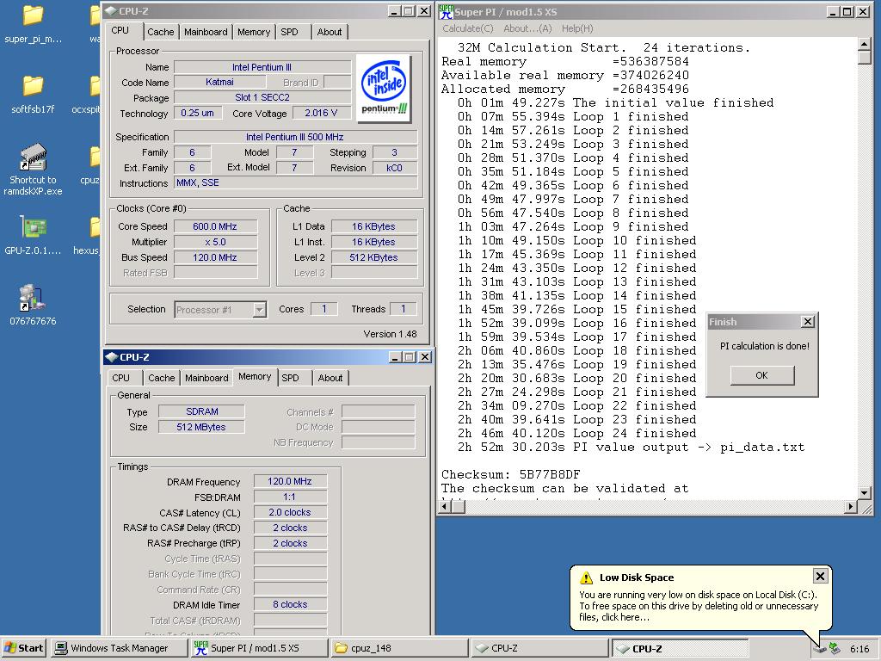This screenshot has width=881, height=661.
Task: Open the Cache tab in top CPU-Z window
Action: click(161, 32)
